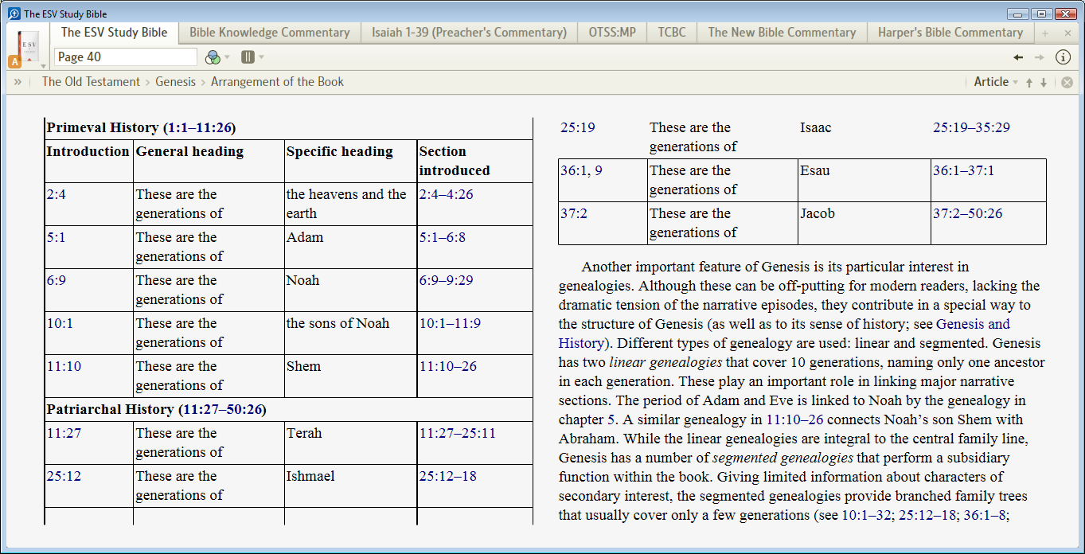
Task: Open the 37:2 introduction reference
Action: 574,213
